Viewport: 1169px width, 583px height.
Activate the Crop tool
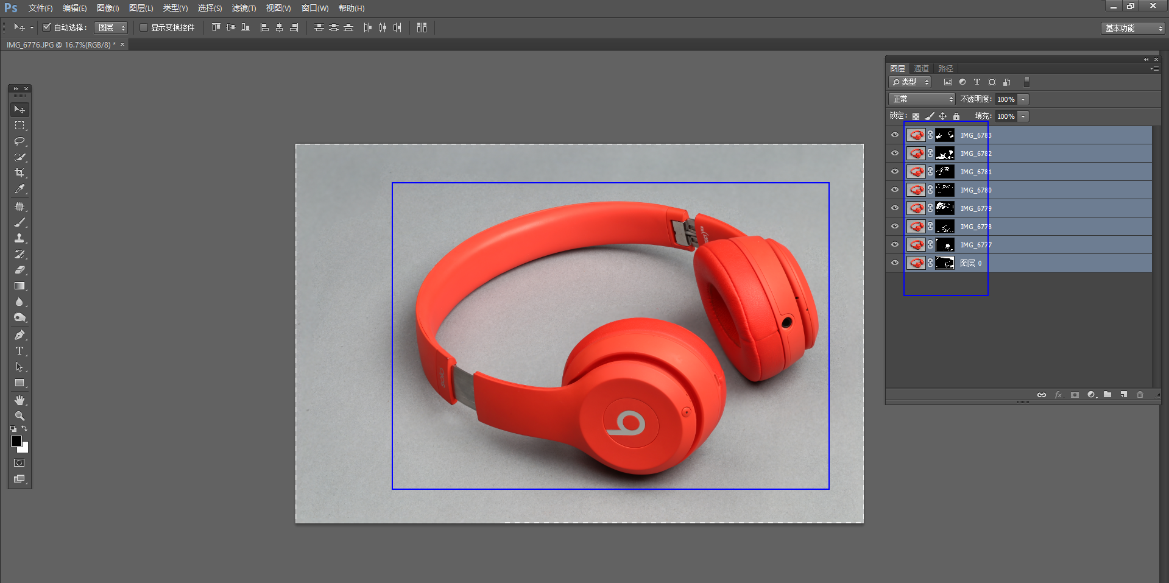click(x=19, y=173)
